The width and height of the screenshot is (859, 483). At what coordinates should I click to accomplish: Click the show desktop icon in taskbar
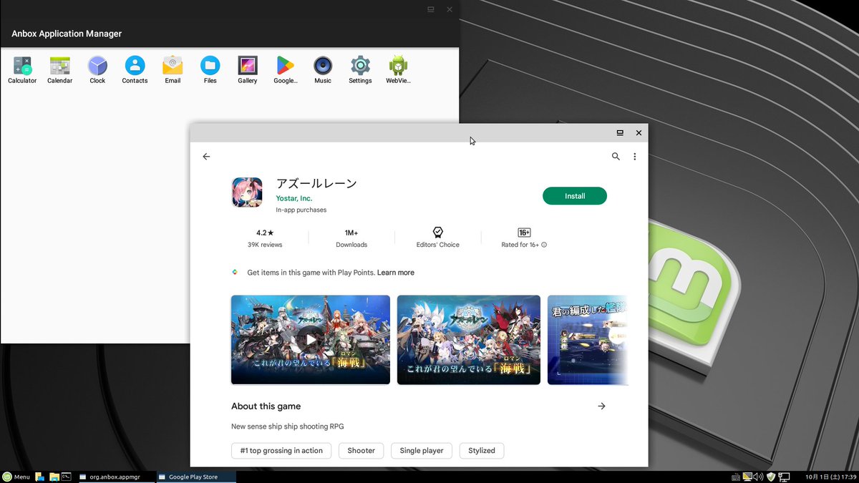(40, 477)
